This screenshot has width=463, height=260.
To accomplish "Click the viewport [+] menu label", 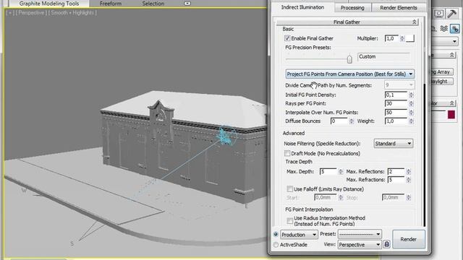I will [x=9, y=13].
